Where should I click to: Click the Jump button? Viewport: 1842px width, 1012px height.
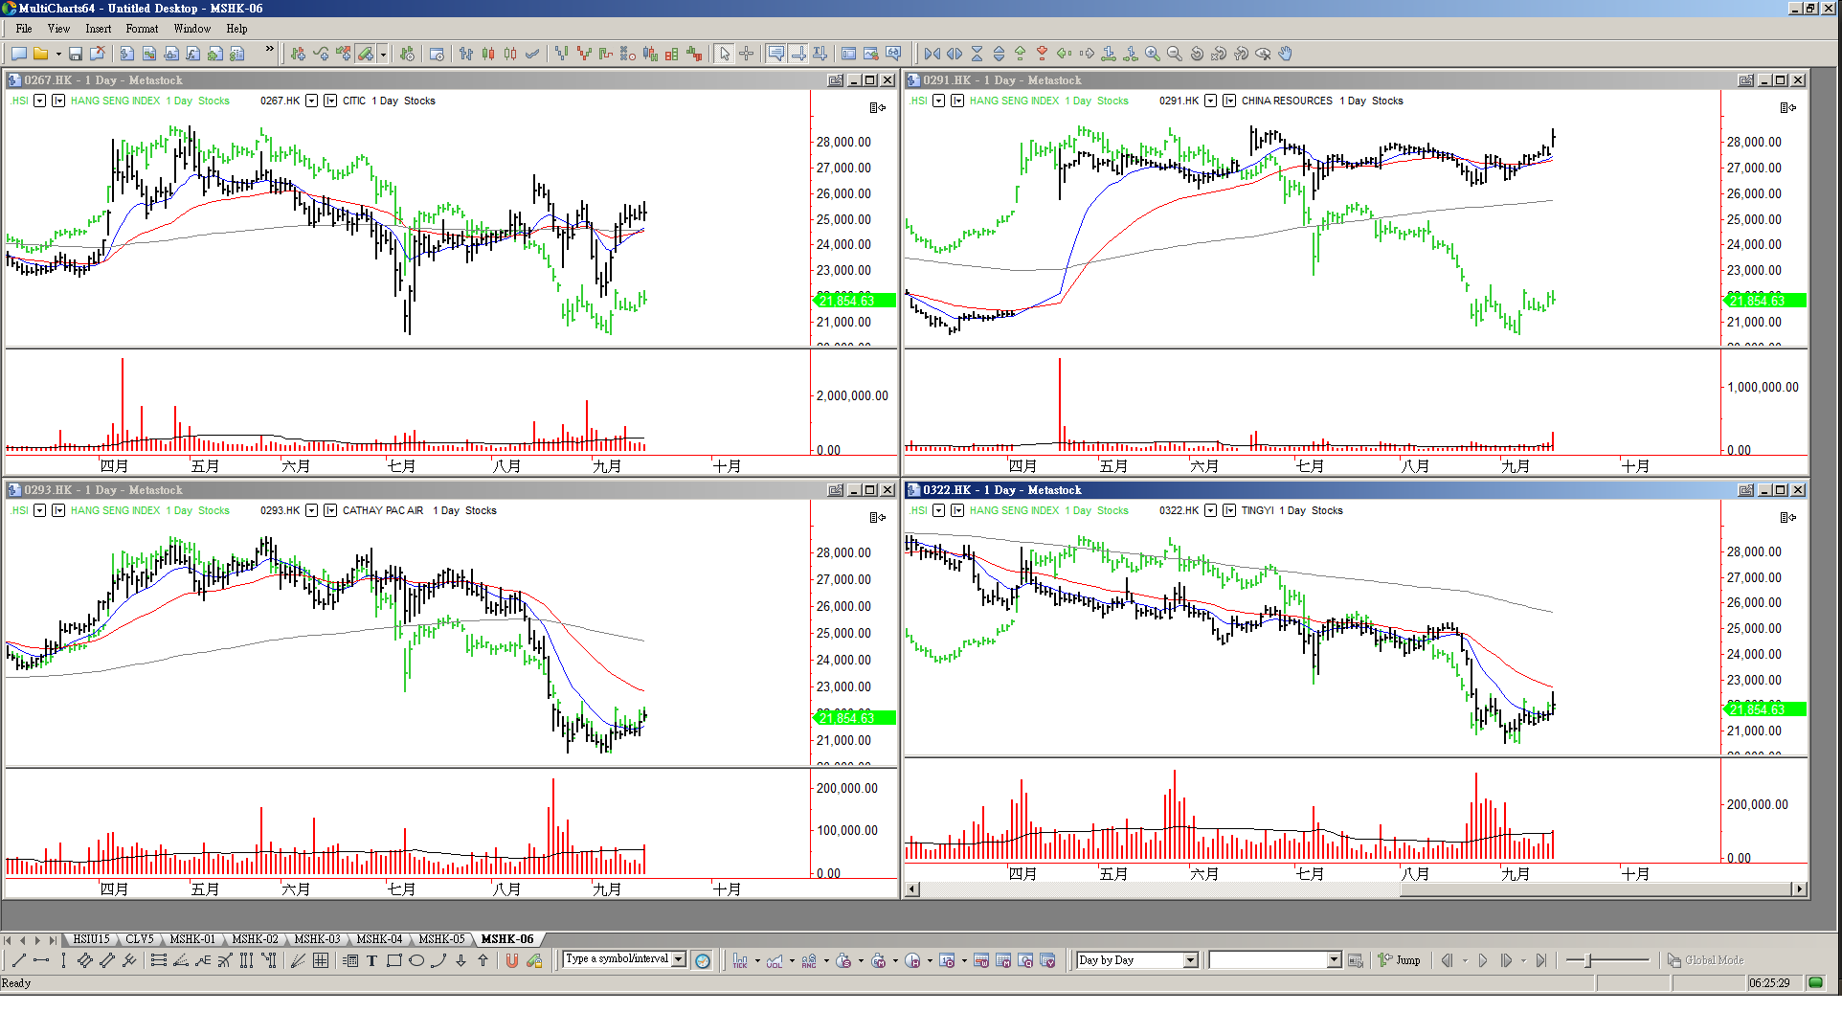pyautogui.click(x=1400, y=960)
